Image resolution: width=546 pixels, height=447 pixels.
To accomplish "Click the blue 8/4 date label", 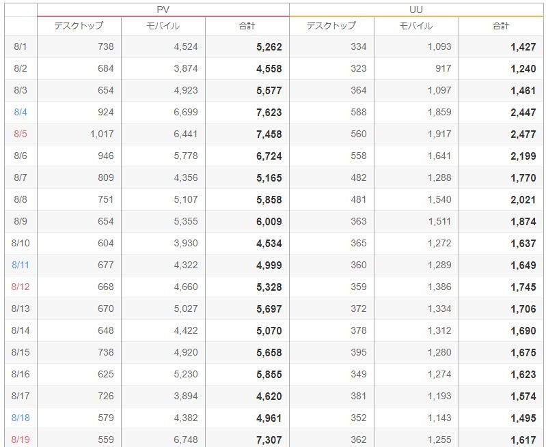I will [21, 113].
